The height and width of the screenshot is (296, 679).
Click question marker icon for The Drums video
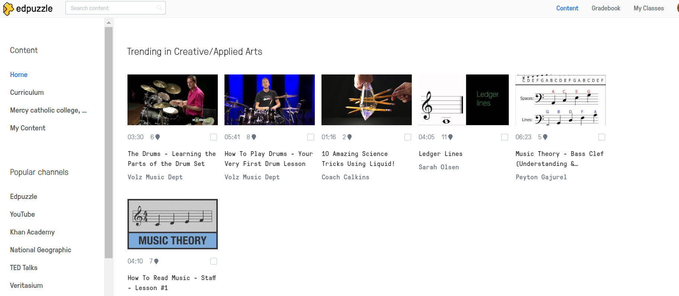point(158,137)
